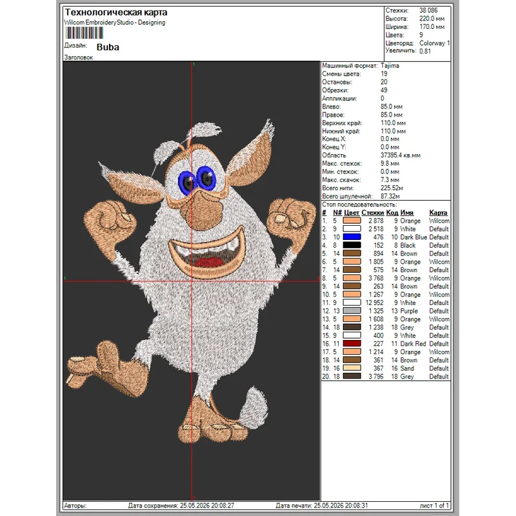Click the bobbin thread value "87.32м"
Image resolution: width=516 pixels, height=516 pixels.
[x=390, y=197]
